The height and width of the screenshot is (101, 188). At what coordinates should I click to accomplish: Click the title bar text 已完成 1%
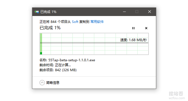point(48,12)
